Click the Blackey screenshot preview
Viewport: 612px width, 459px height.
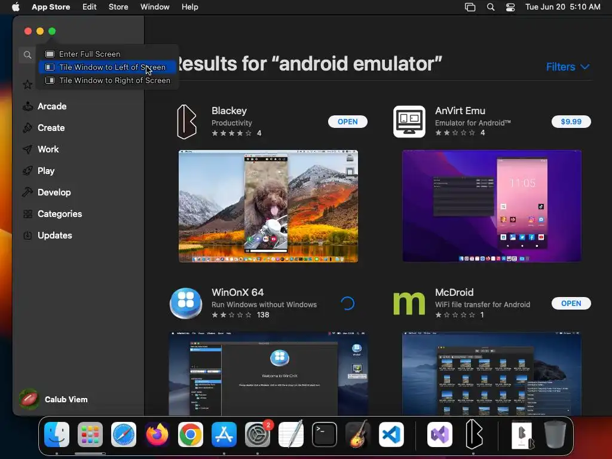tap(268, 206)
